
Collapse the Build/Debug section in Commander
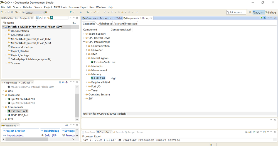coord(50,131)
